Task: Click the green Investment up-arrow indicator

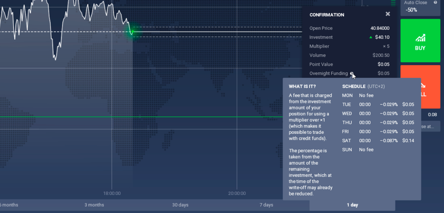Action: [x=371, y=37]
